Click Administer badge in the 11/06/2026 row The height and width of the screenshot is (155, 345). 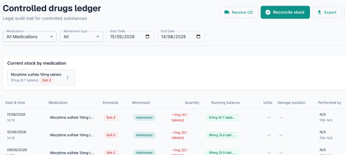tap(144, 118)
